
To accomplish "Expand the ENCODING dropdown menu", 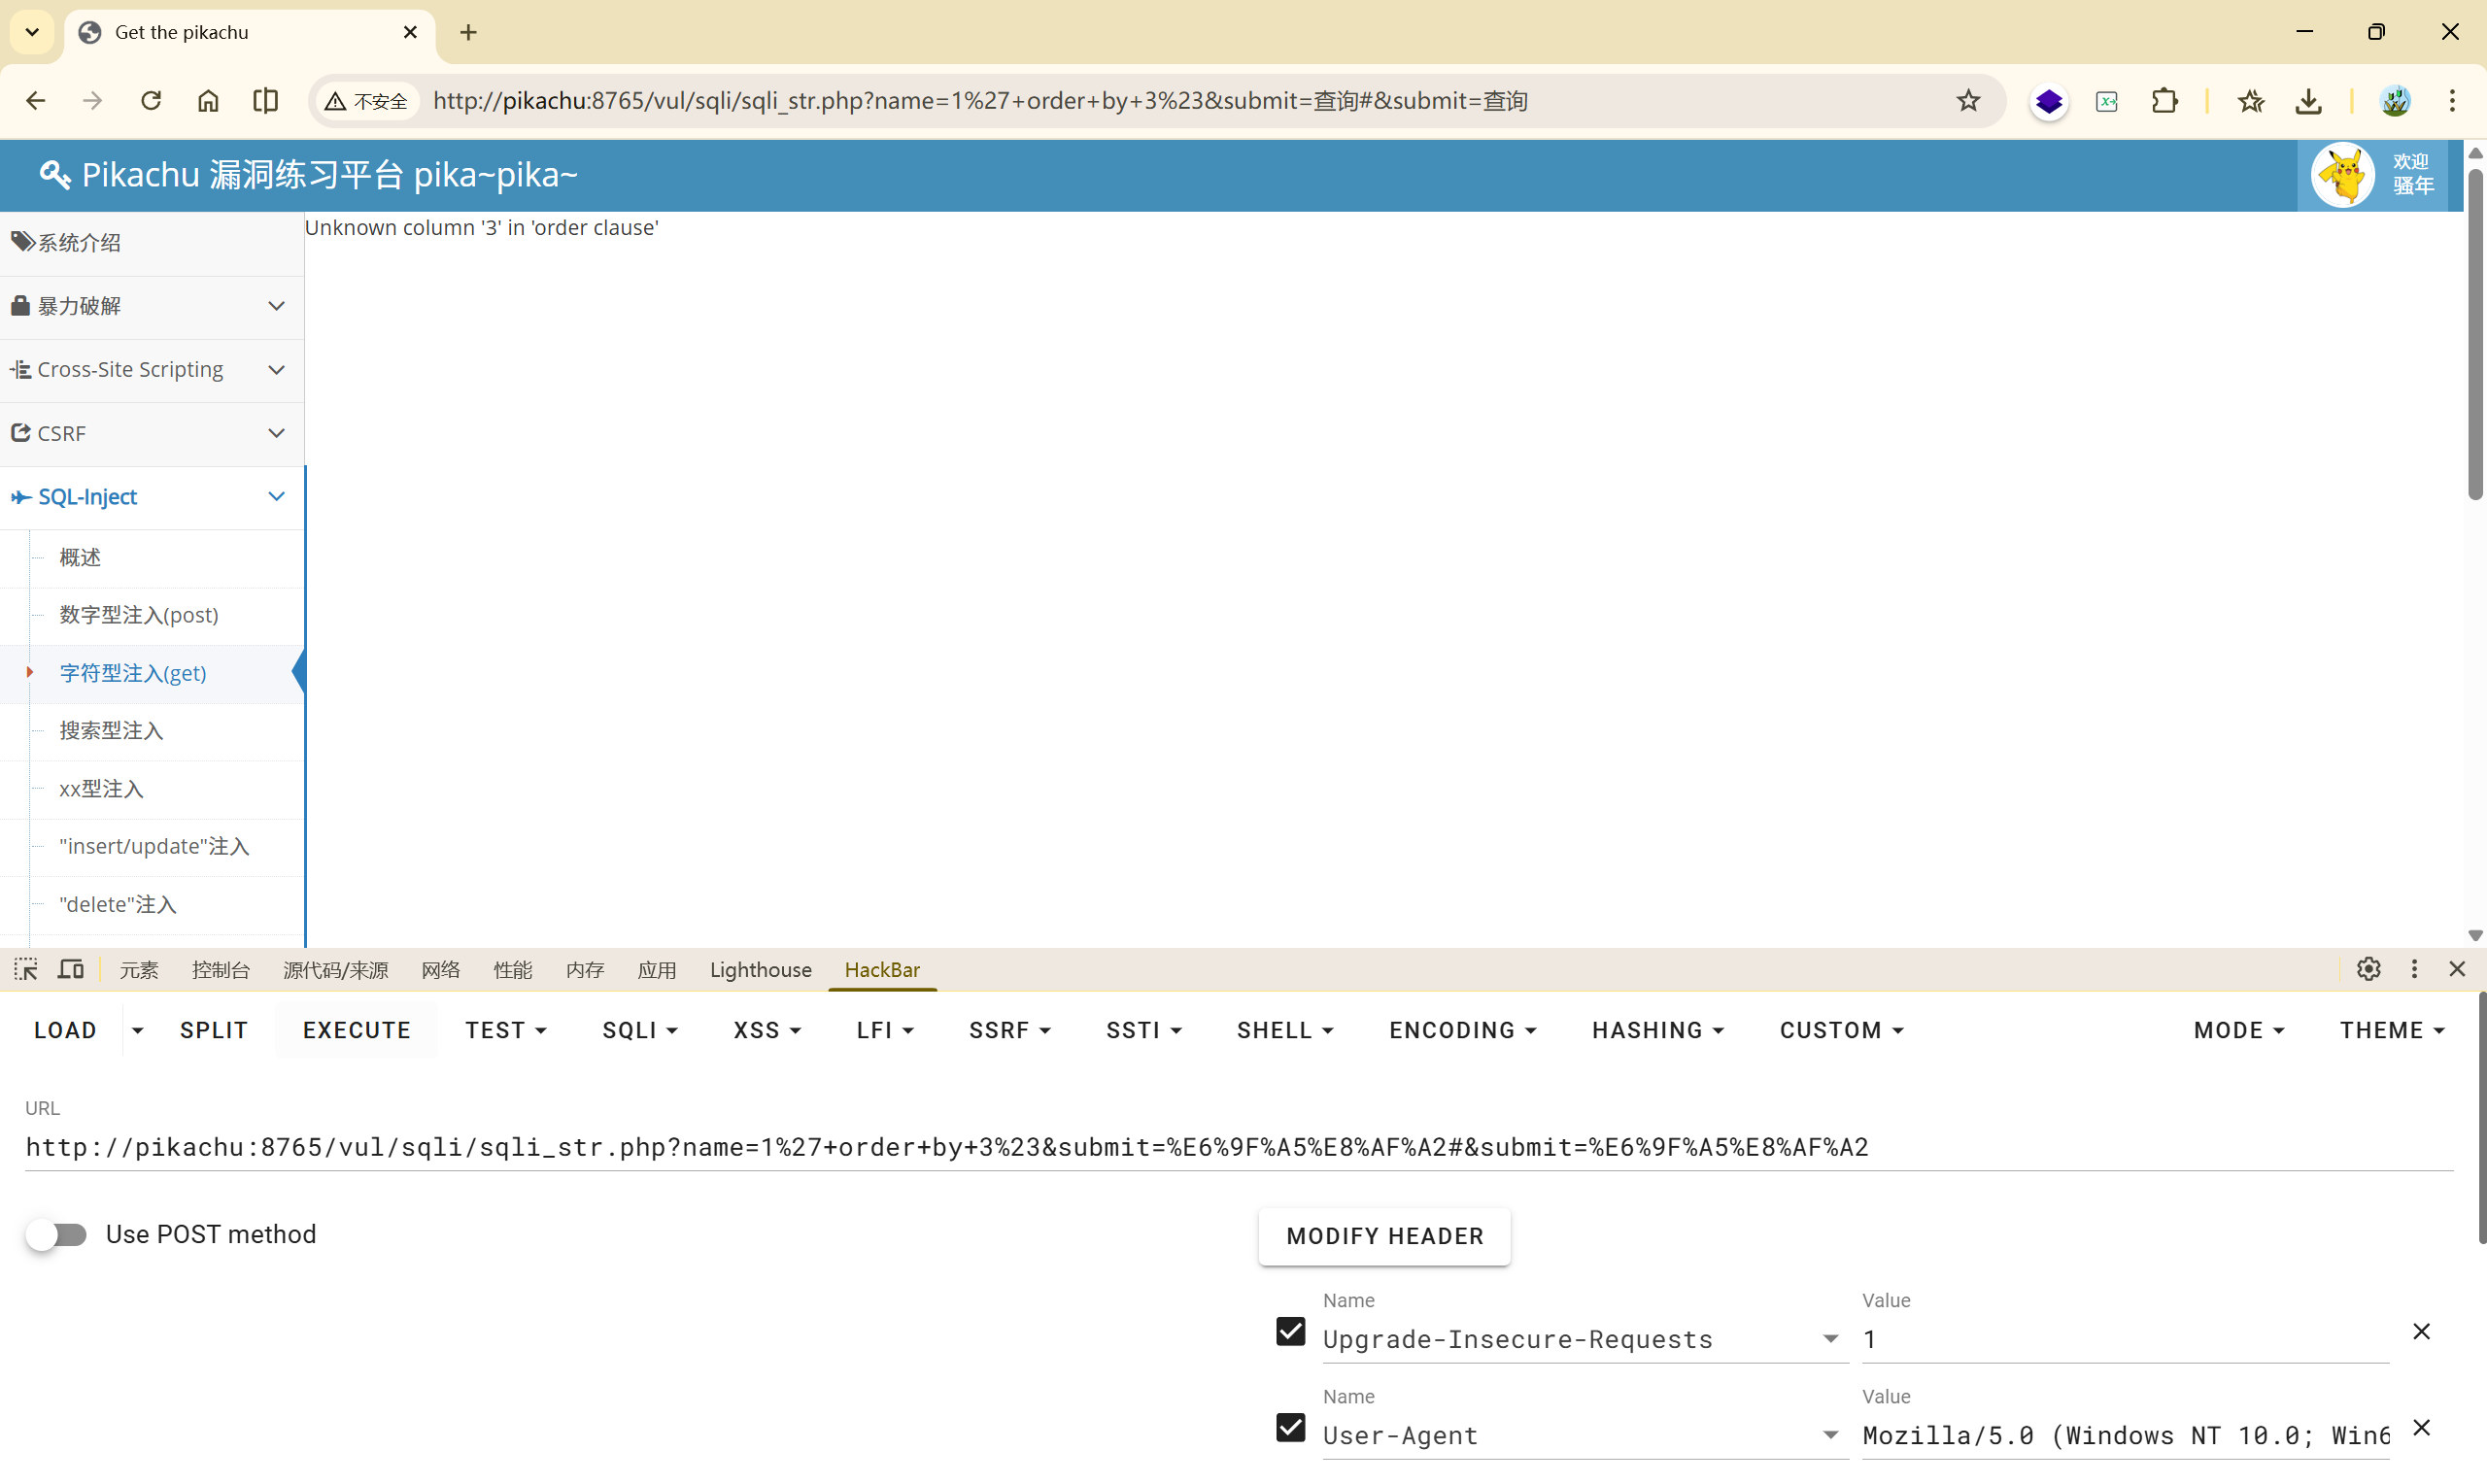I will click(x=1461, y=1030).
